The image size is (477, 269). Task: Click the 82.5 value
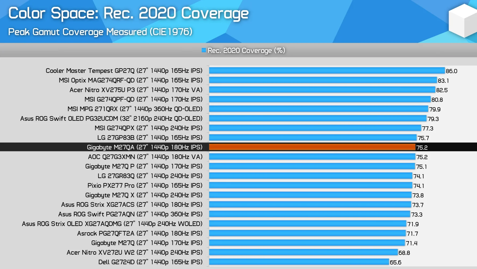tap(442, 90)
